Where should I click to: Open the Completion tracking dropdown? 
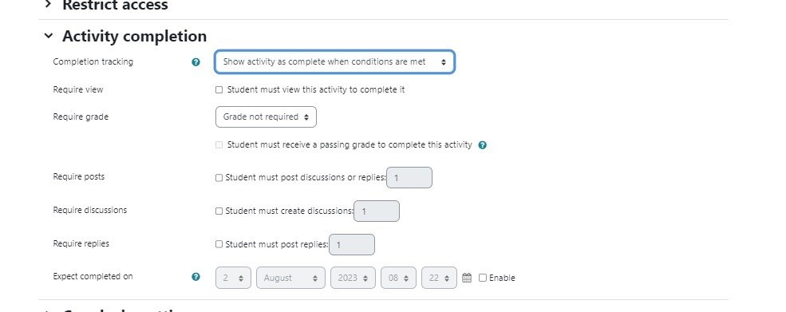pos(335,61)
